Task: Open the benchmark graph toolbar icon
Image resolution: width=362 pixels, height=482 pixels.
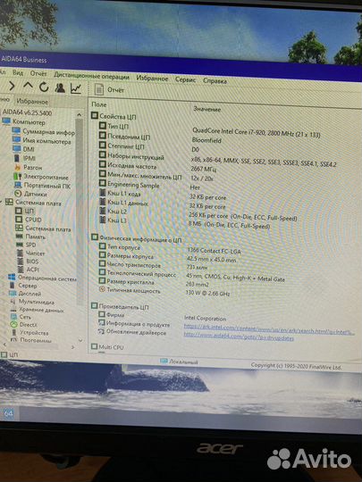Action: pos(76,88)
